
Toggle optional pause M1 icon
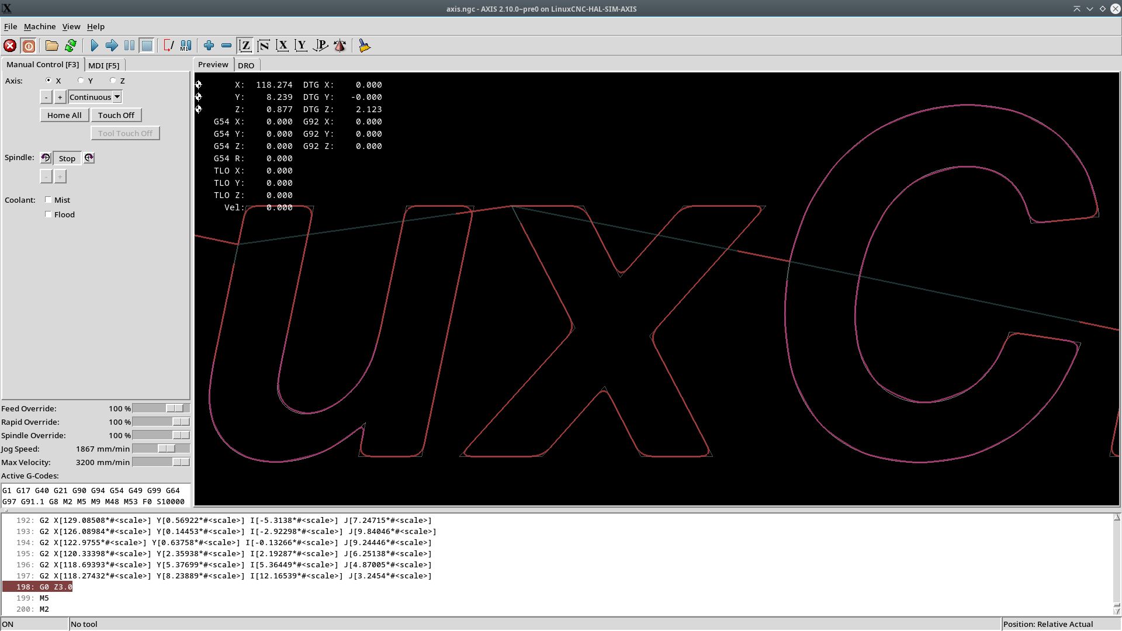[x=186, y=46]
